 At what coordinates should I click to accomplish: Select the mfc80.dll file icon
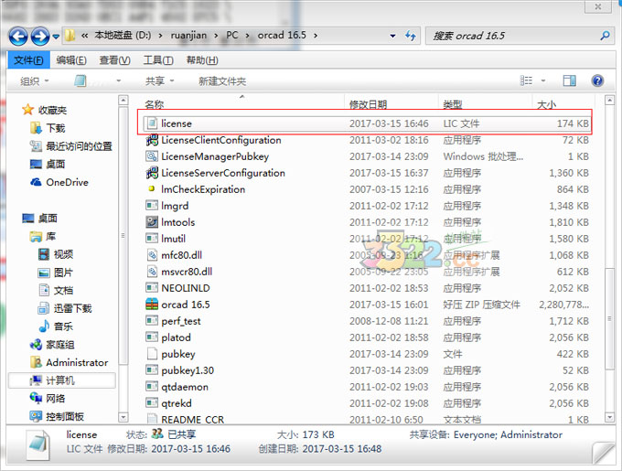(152, 255)
